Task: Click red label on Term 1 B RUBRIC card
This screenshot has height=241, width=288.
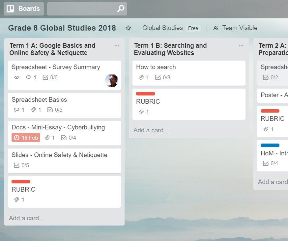Action: pos(145,94)
